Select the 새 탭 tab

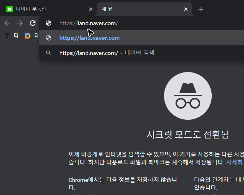point(144,9)
